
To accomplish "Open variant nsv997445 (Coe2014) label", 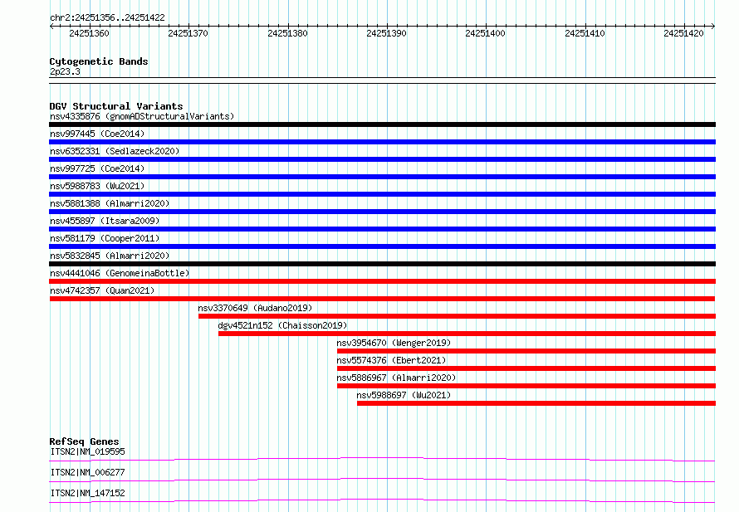I will [x=97, y=134].
